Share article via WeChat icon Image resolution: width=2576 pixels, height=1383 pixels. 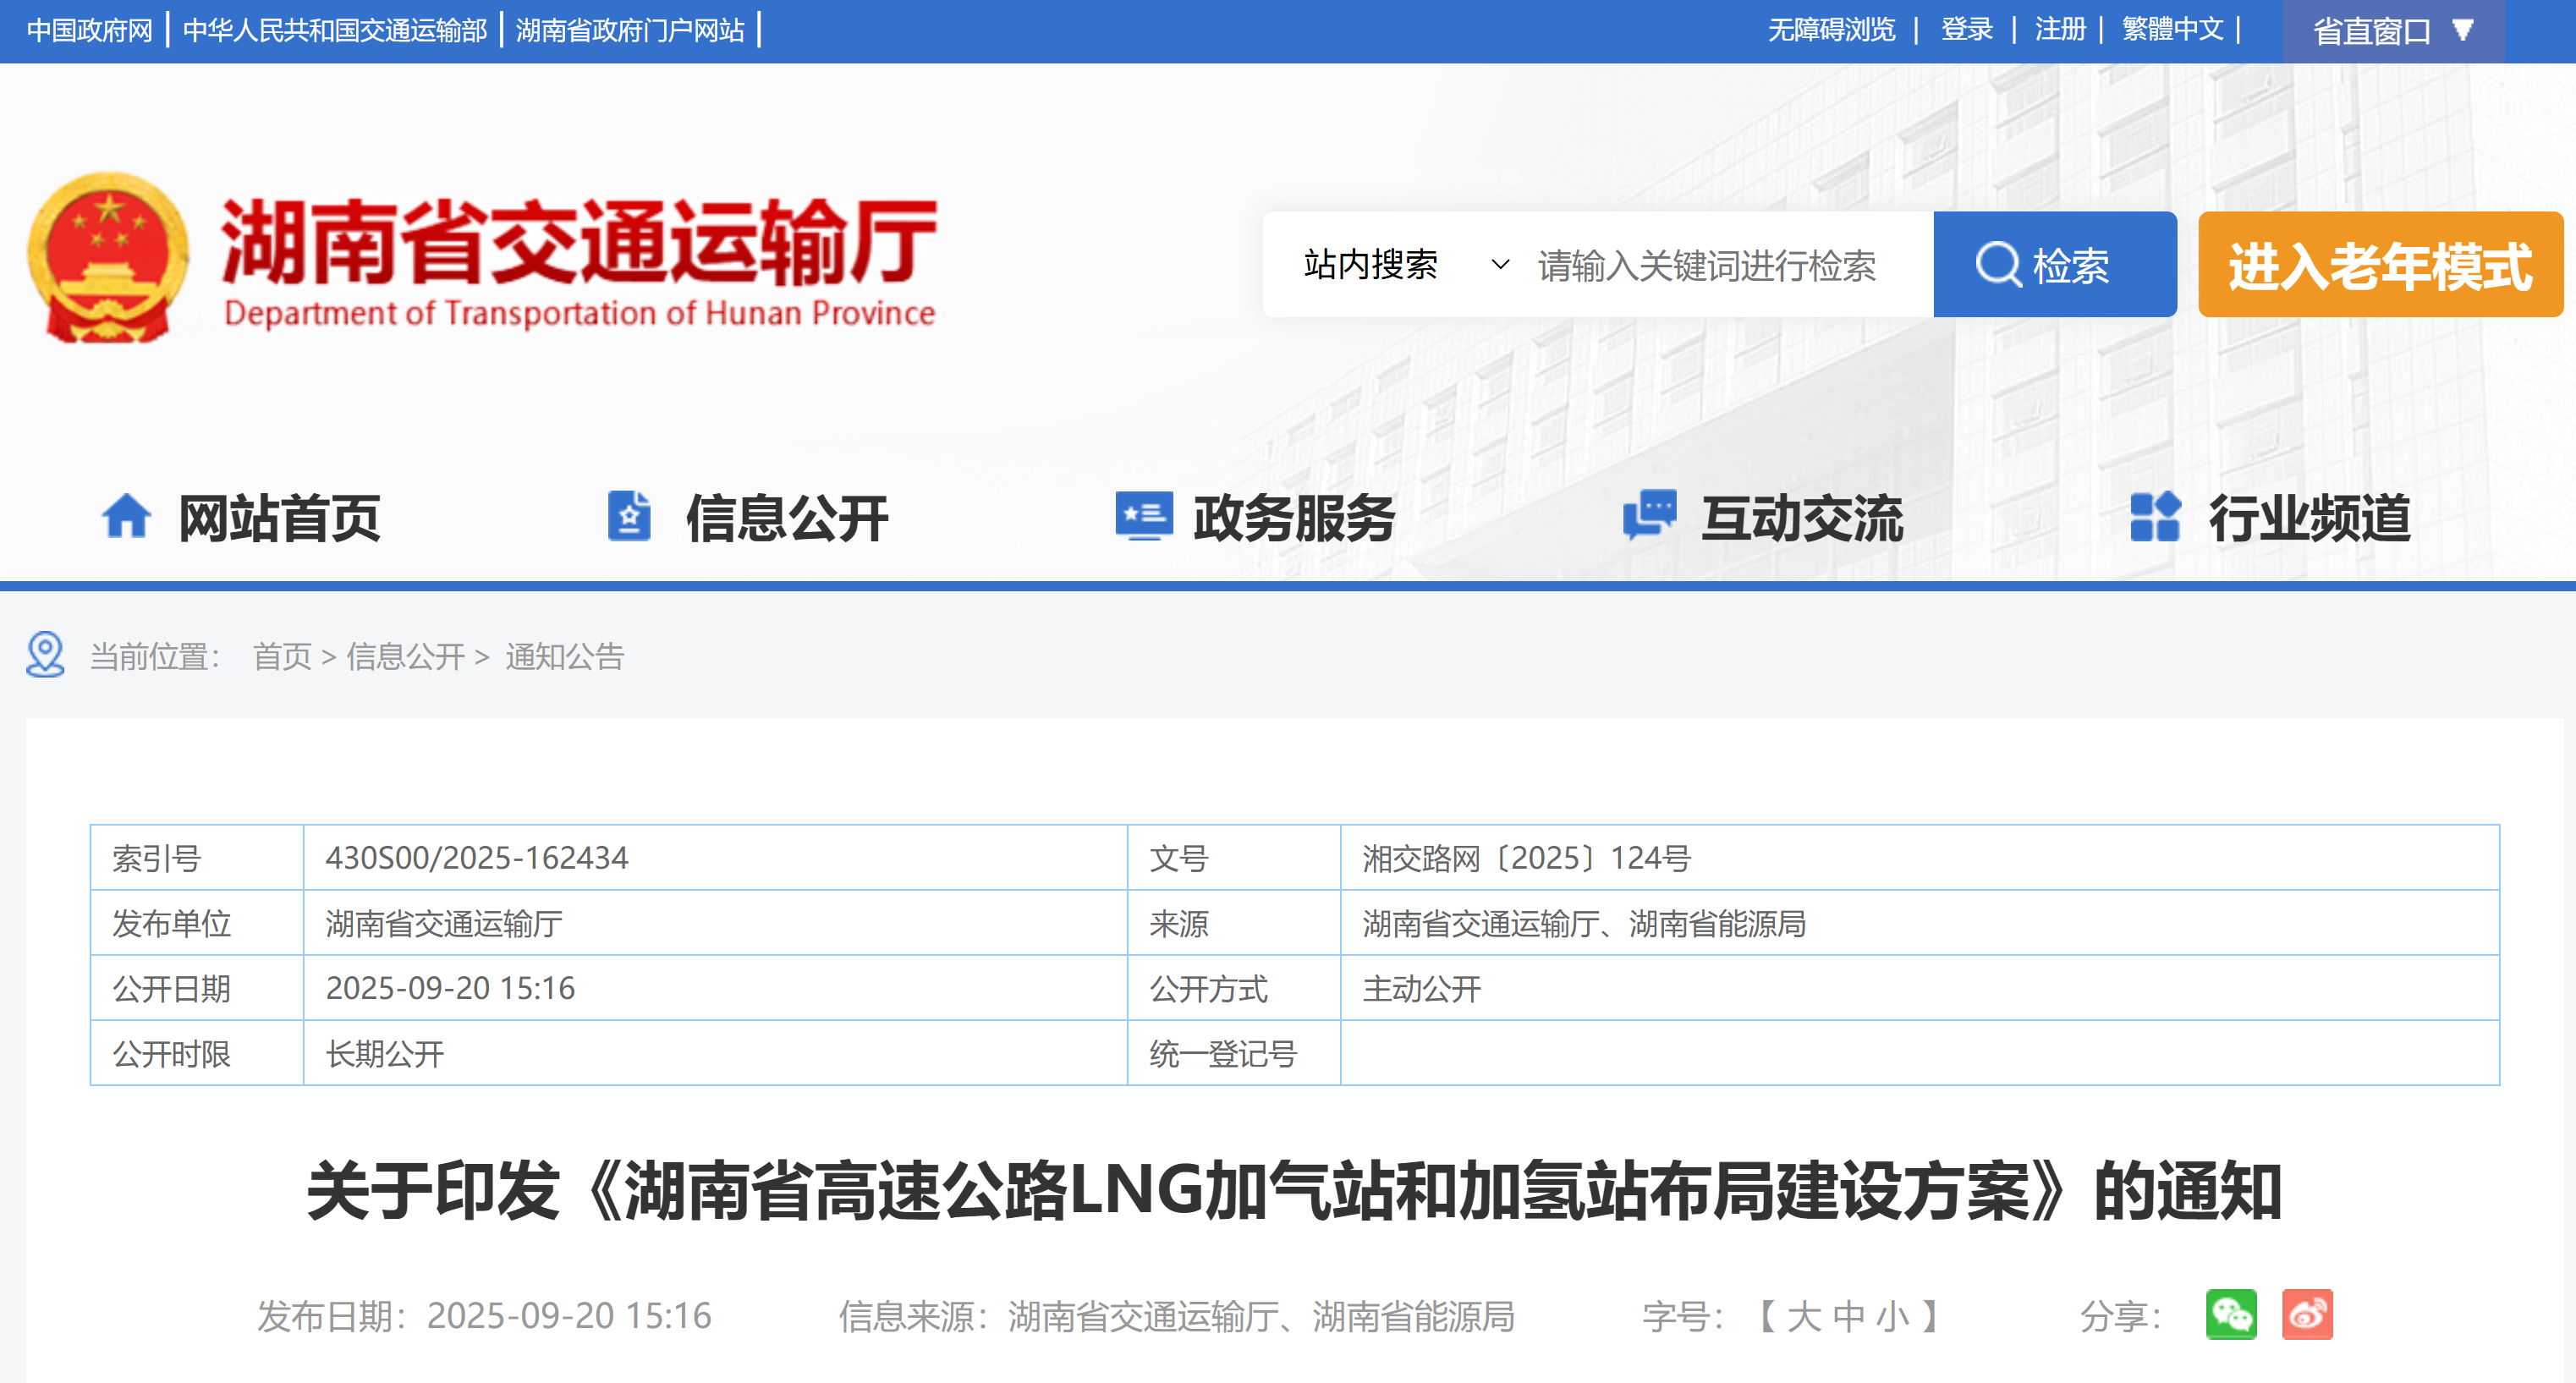(x=2230, y=1314)
